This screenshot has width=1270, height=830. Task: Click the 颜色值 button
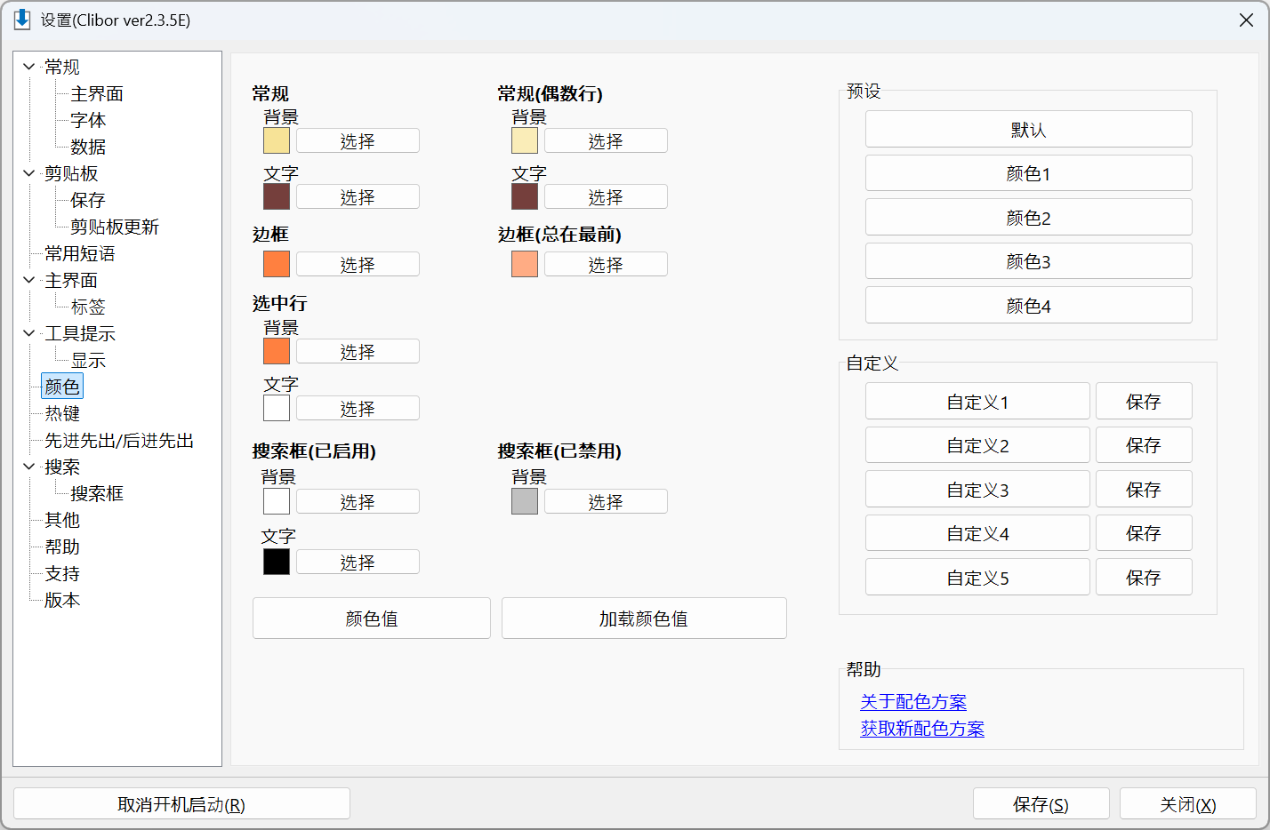[x=372, y=618]
